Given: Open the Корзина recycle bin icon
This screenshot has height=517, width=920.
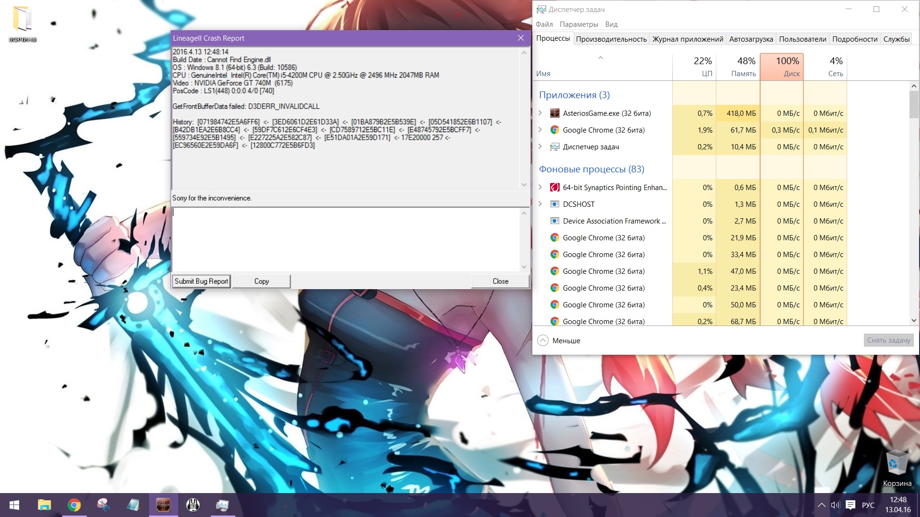Looking at the screenshot, I should (x=897, y=468).
